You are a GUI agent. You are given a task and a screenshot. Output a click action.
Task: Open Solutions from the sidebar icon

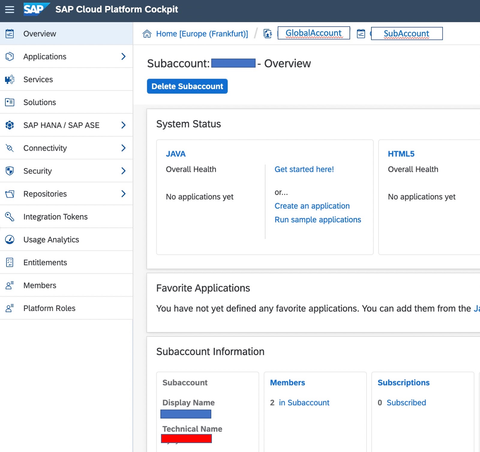click(10, 102)
